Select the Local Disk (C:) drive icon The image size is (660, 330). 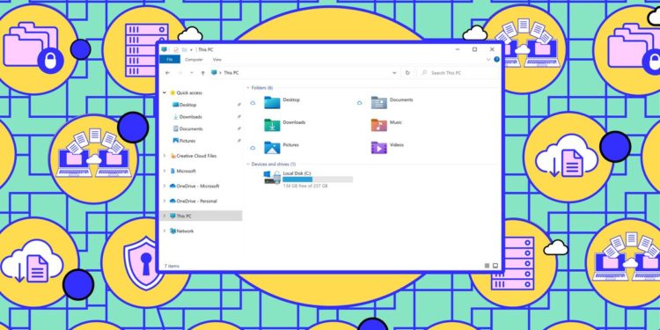click(x=272, y=177)
